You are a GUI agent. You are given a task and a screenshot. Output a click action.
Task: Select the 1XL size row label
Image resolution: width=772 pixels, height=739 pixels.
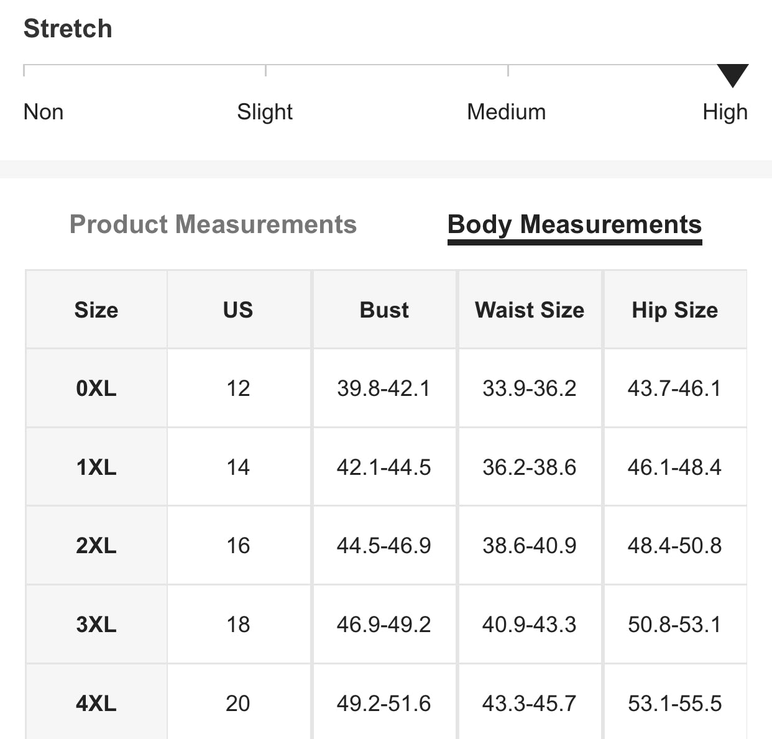coord(96,467)
